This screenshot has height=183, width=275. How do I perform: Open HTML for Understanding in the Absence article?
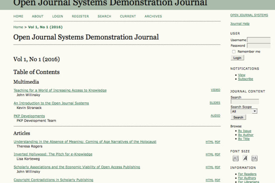(x=210, y=142)
